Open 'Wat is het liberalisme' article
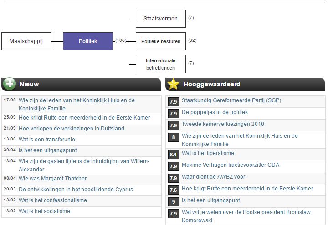 pyautogui.click(x=208, y=153)
